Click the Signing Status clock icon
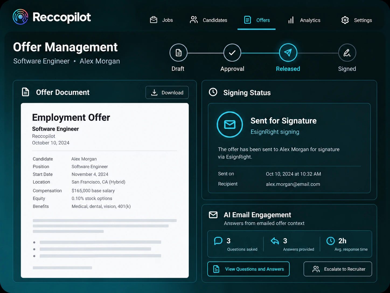The height and width of the screenshot is (293, 390). (x=213, y=92)
